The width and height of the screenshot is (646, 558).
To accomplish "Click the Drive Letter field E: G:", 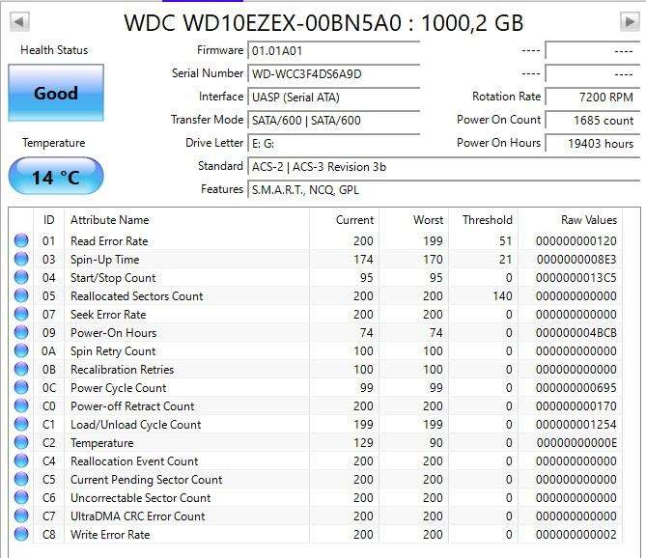I will pos(334,143).
